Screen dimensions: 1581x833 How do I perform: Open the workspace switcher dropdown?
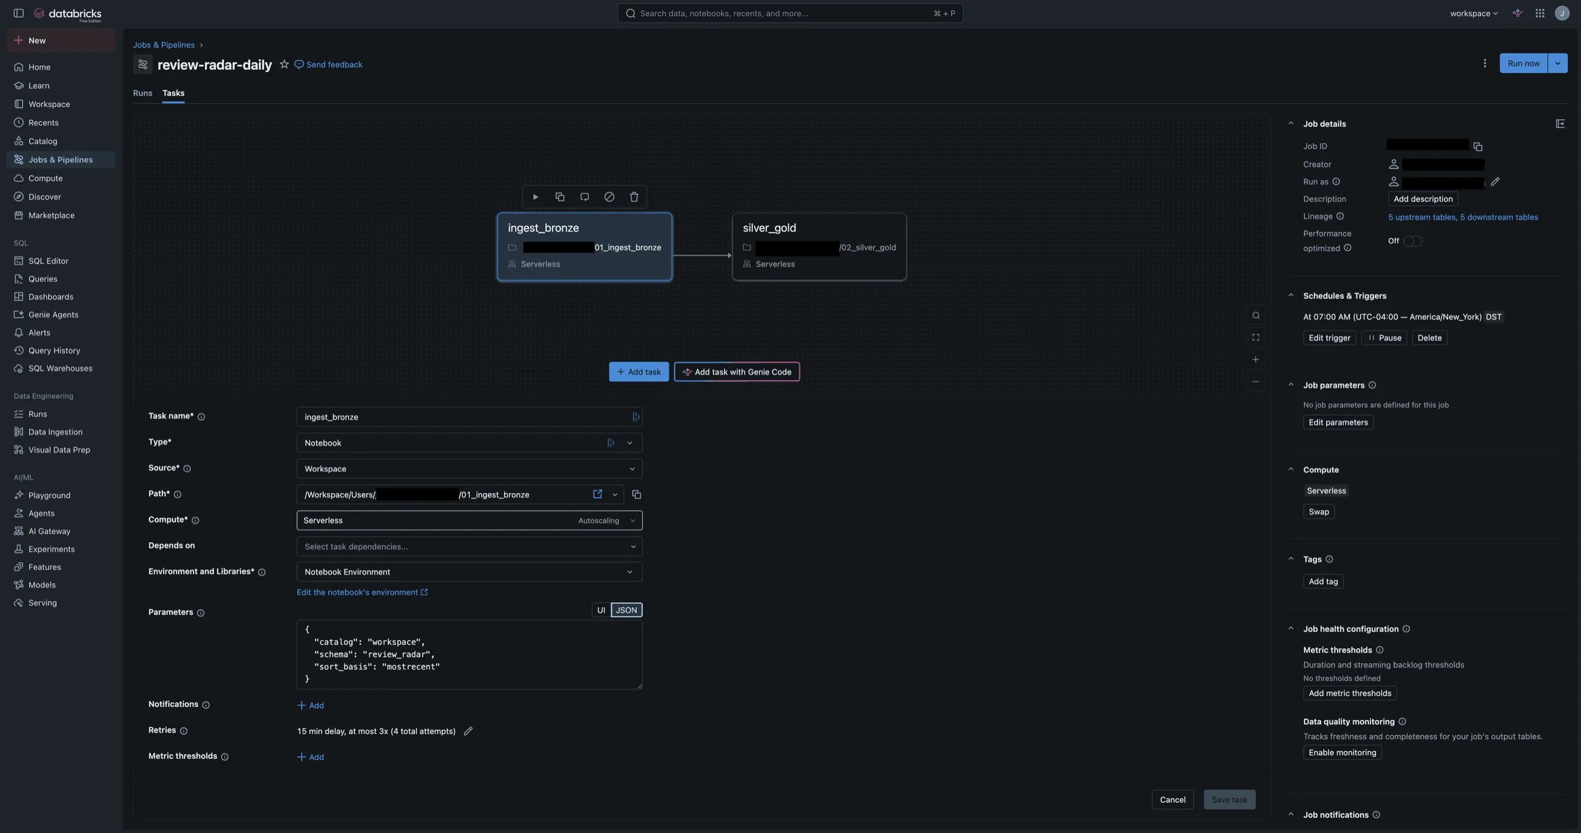point(1474,13)
